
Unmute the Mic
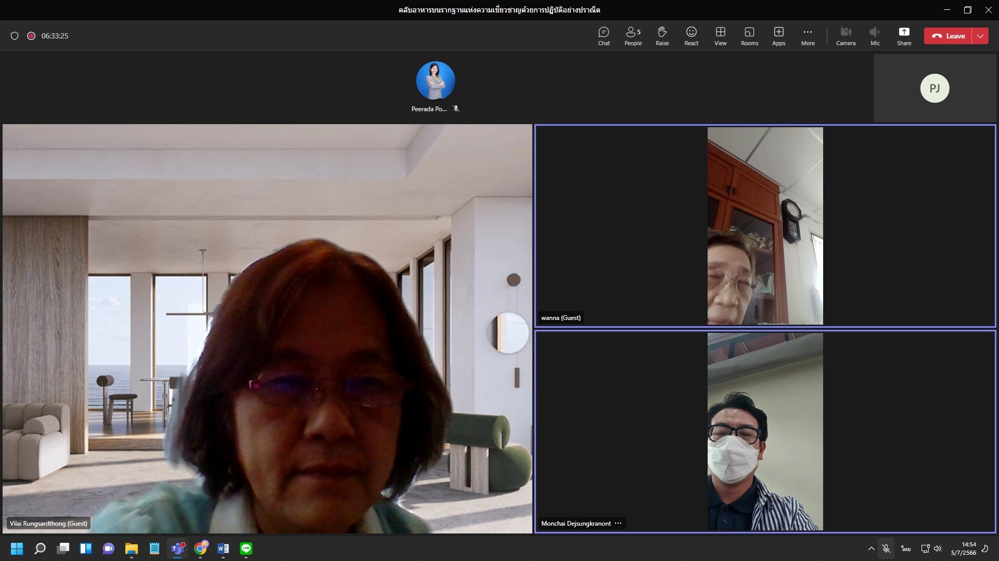pos(875,36)
